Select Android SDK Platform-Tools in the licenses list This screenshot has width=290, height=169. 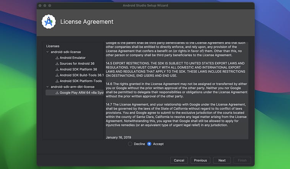(81, 81)
